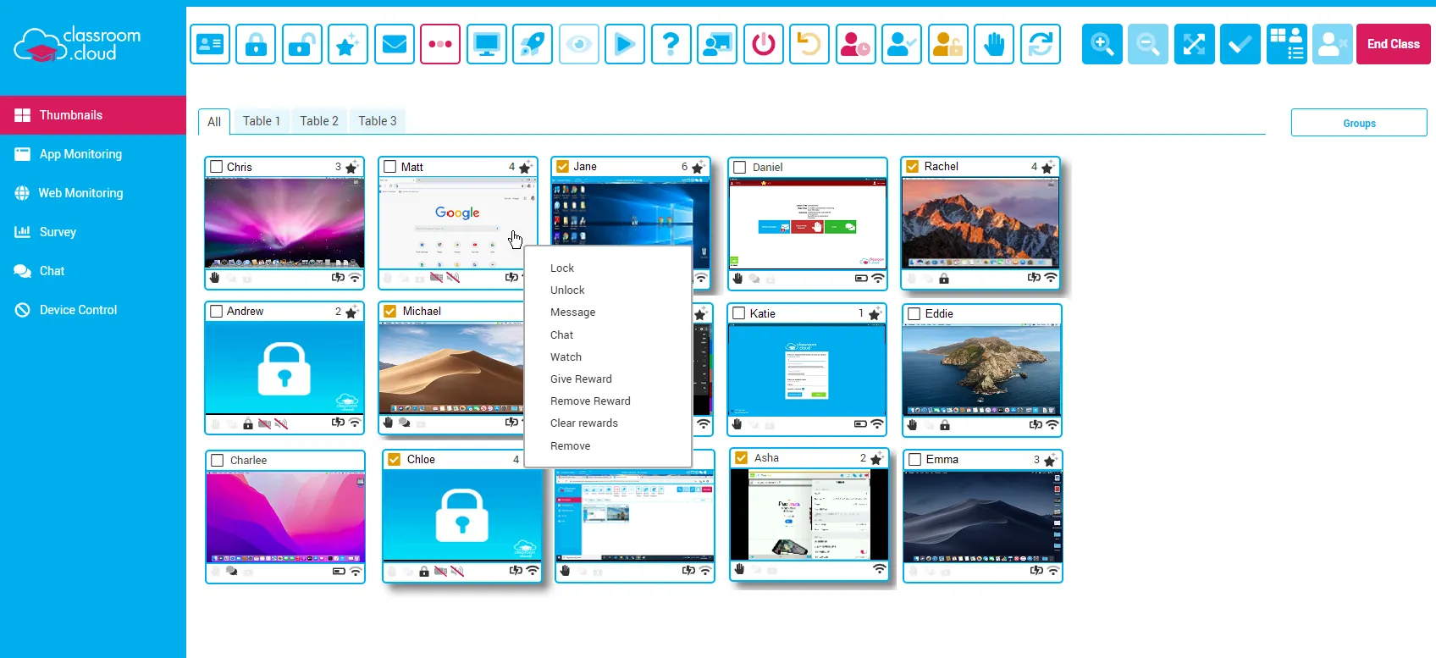Click the pink three-dots toolbar icon
Viewport: 1436px width, 658px height.
[440, 44]
